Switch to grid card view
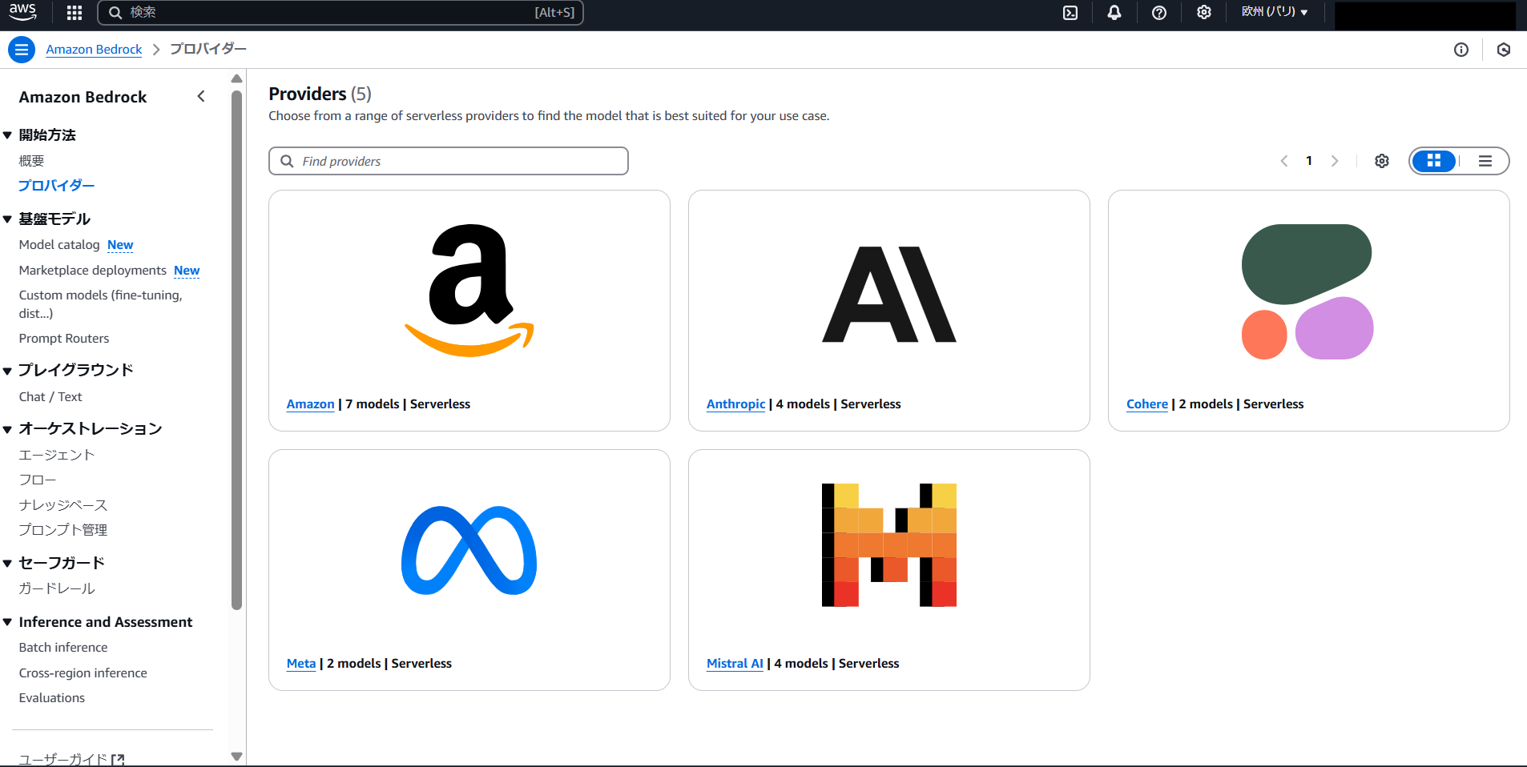 (1434, 161)
